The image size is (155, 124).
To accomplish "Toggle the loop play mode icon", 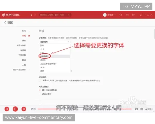I will pos(136,109).
